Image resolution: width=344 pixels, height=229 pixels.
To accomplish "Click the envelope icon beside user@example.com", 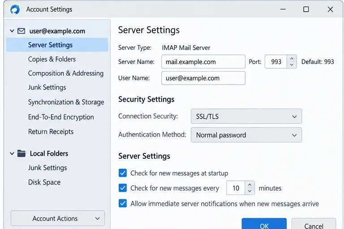I will pos(21,31).
